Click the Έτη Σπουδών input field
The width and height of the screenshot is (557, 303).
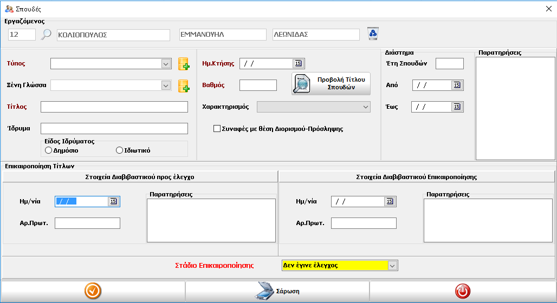[449, 63]
